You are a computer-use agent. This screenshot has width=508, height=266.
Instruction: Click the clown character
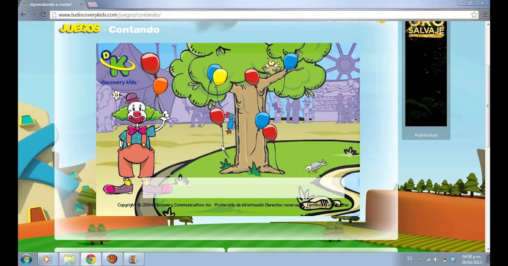(x=138, y=144)
